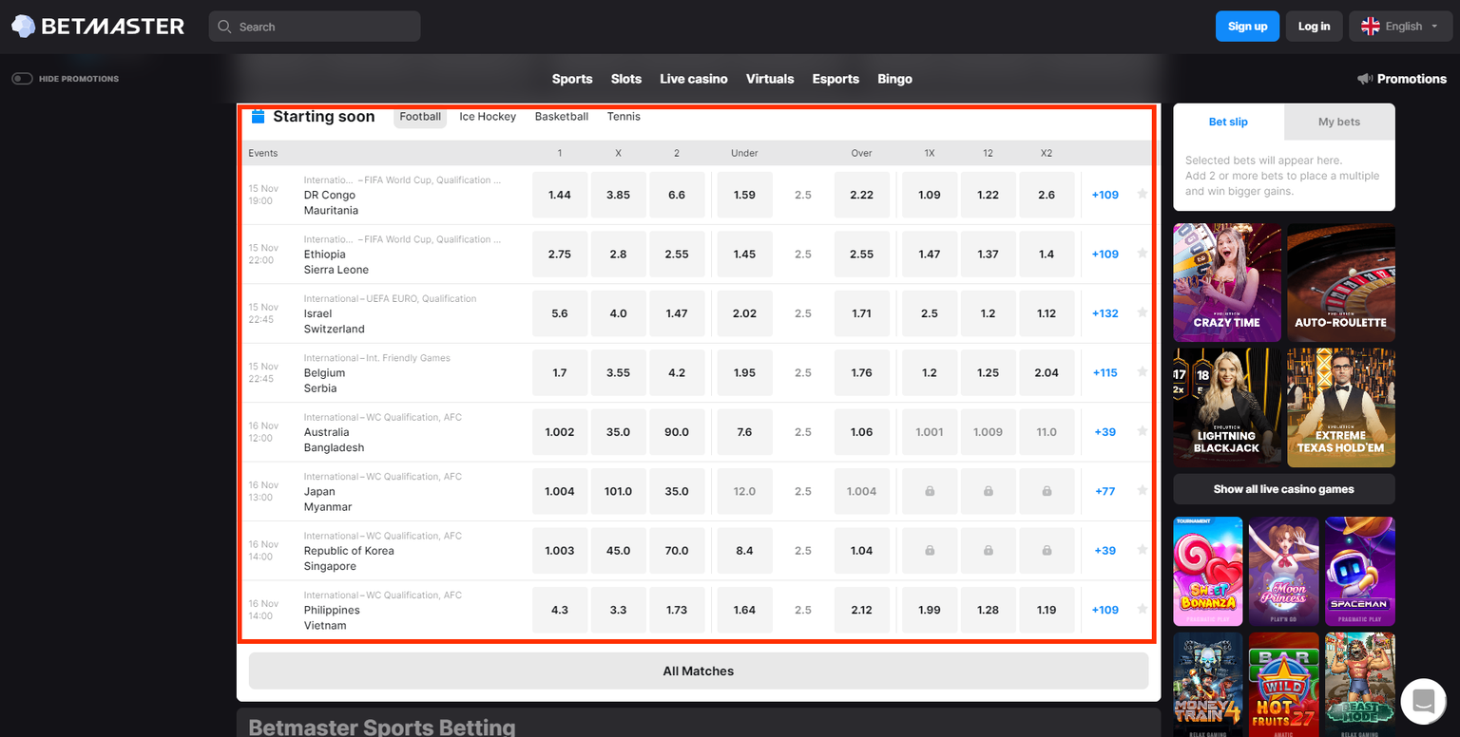Star the Israel vs Switzerland match
The height and width of the screenshot is (737, 1460).
pyautogui.click(x=1142, y=313)
